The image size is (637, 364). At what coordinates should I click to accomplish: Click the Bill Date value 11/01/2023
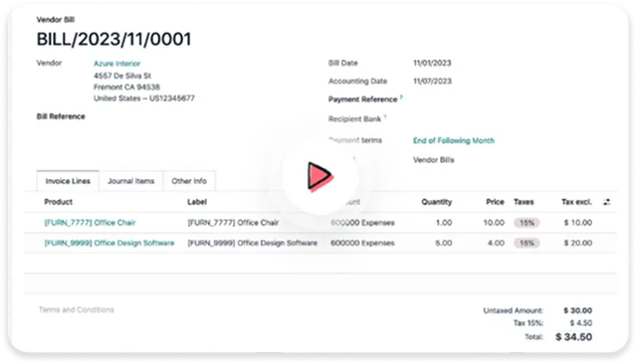[432, 63]
